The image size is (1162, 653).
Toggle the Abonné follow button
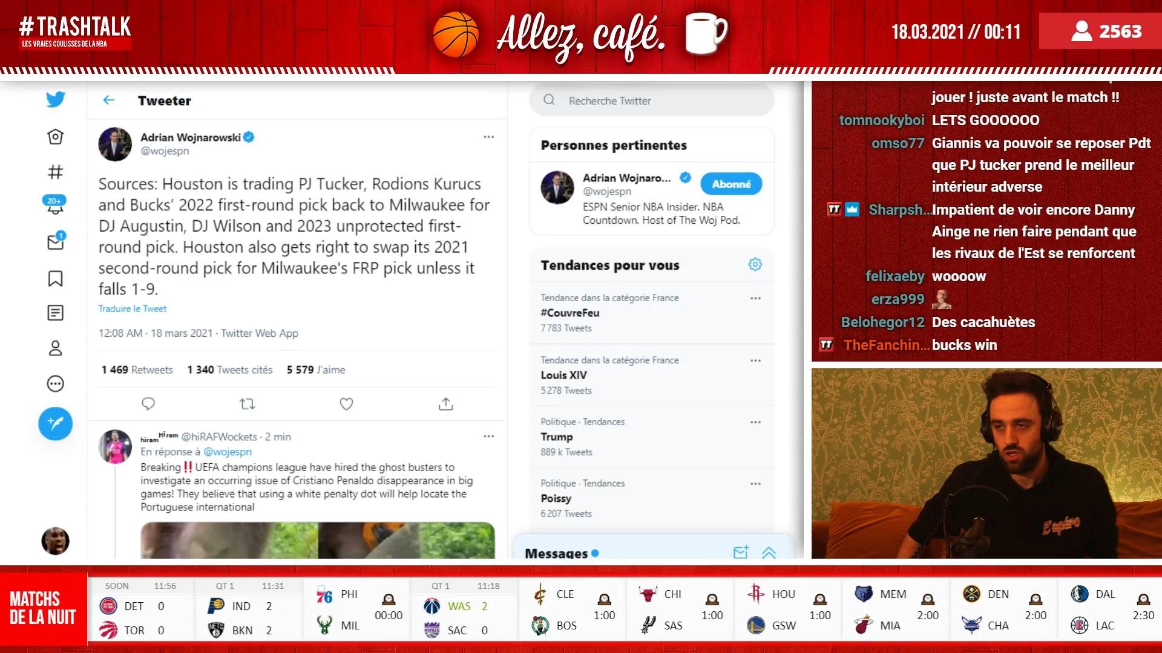click(x=731, y=184)
